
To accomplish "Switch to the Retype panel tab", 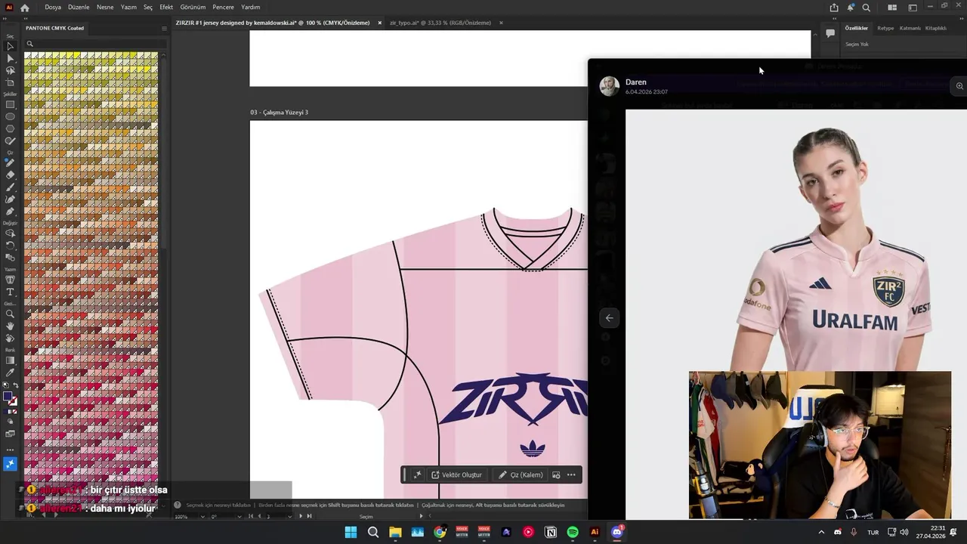I will (885, 28).
